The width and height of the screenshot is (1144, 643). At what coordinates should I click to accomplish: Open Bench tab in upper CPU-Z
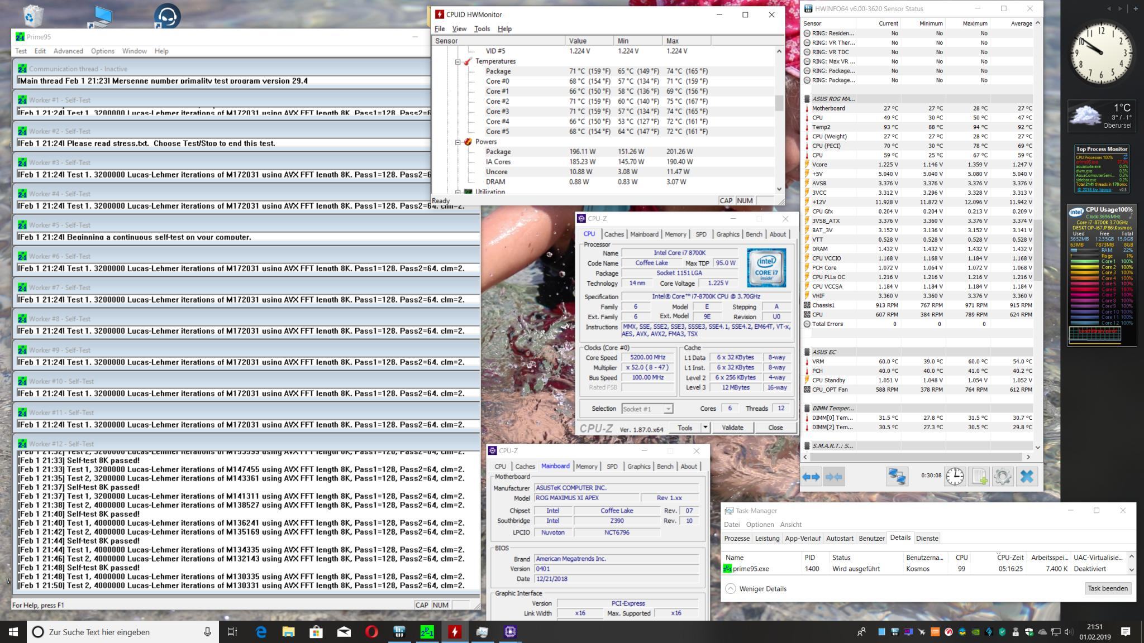(754, 234)
